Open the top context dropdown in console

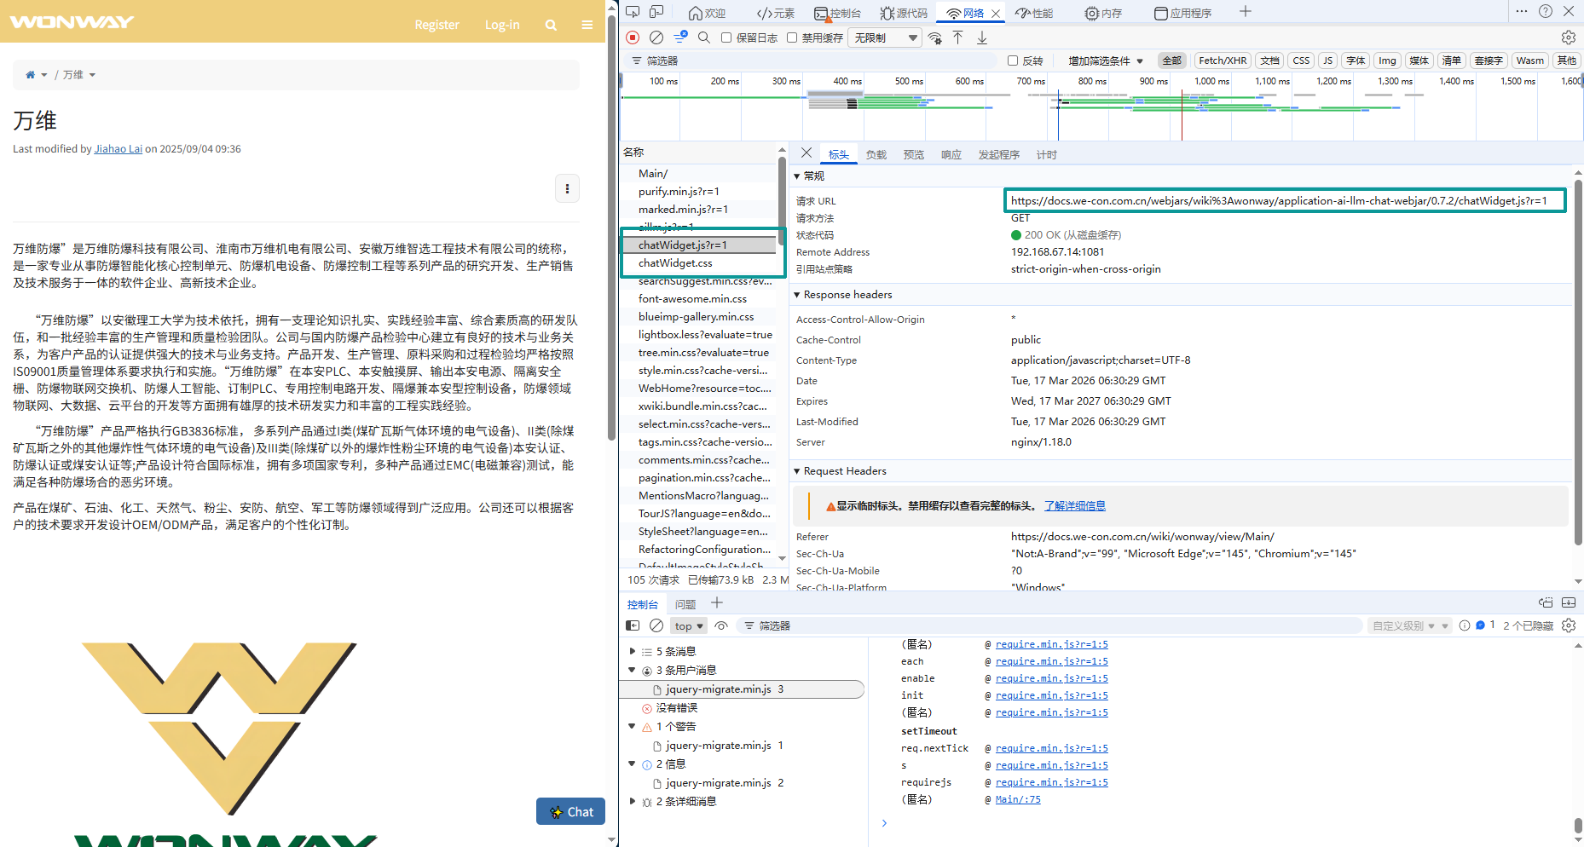coord(689,626)
